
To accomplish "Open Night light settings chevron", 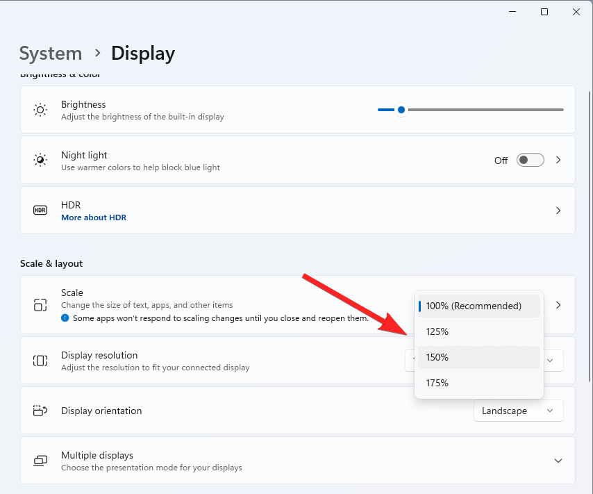I will (x=558, y=160).
